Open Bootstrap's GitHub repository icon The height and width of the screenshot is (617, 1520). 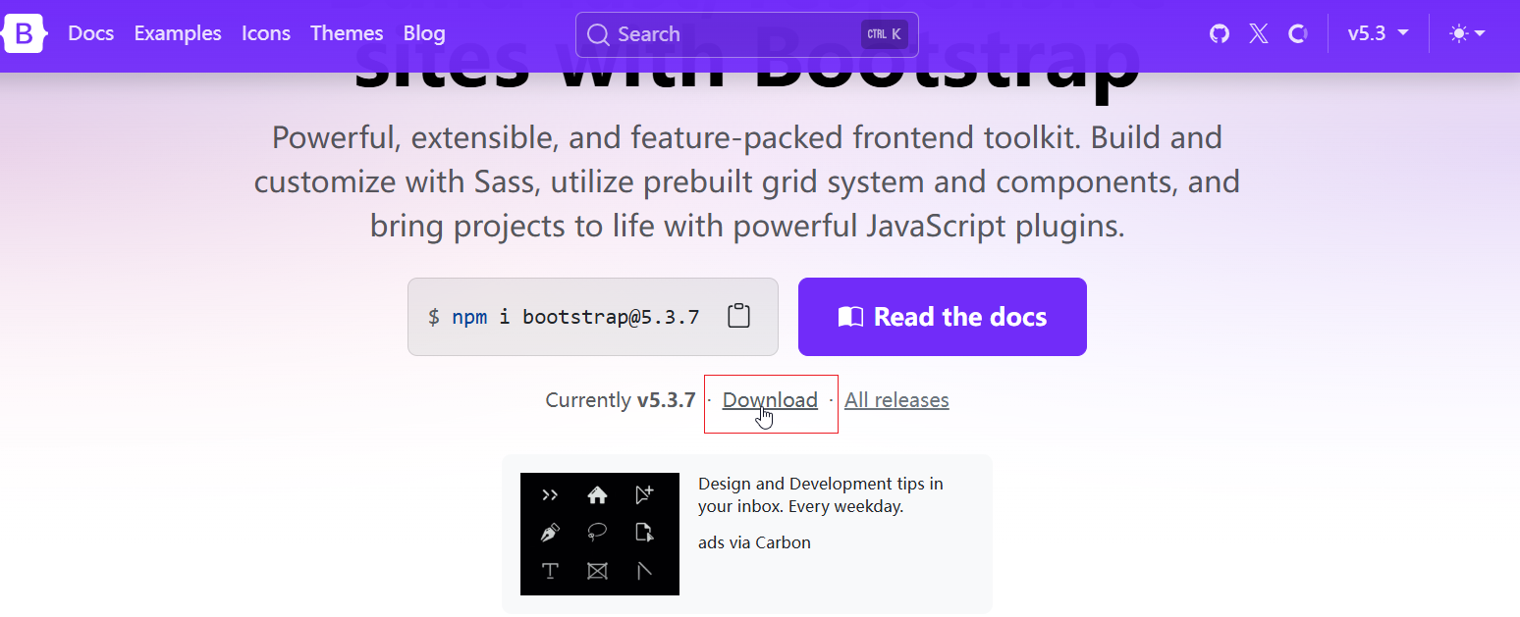[1220, 33]
